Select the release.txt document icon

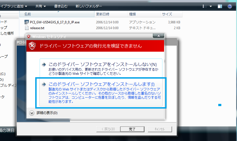pyautogui.click(x=27, y=28)
